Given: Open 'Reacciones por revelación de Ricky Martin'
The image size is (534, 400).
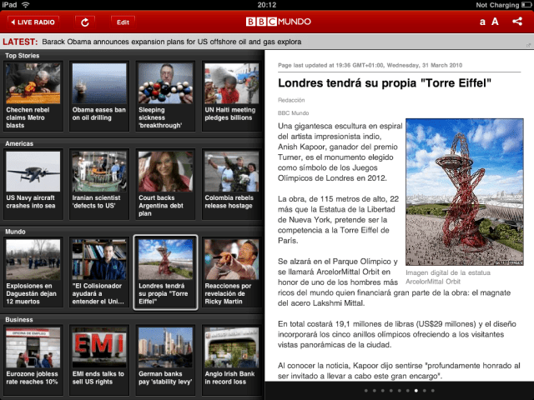Looking at the screenshot, I should [x=230, y=272].
